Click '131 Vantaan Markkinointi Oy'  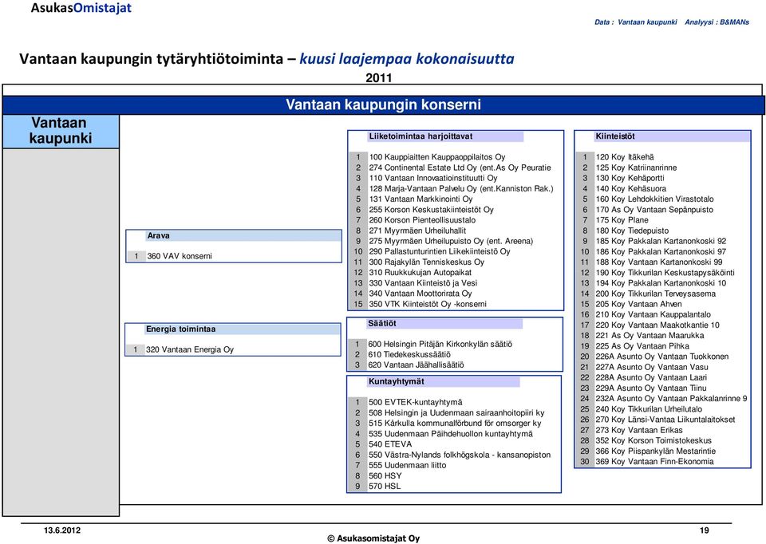coord(421,199)
